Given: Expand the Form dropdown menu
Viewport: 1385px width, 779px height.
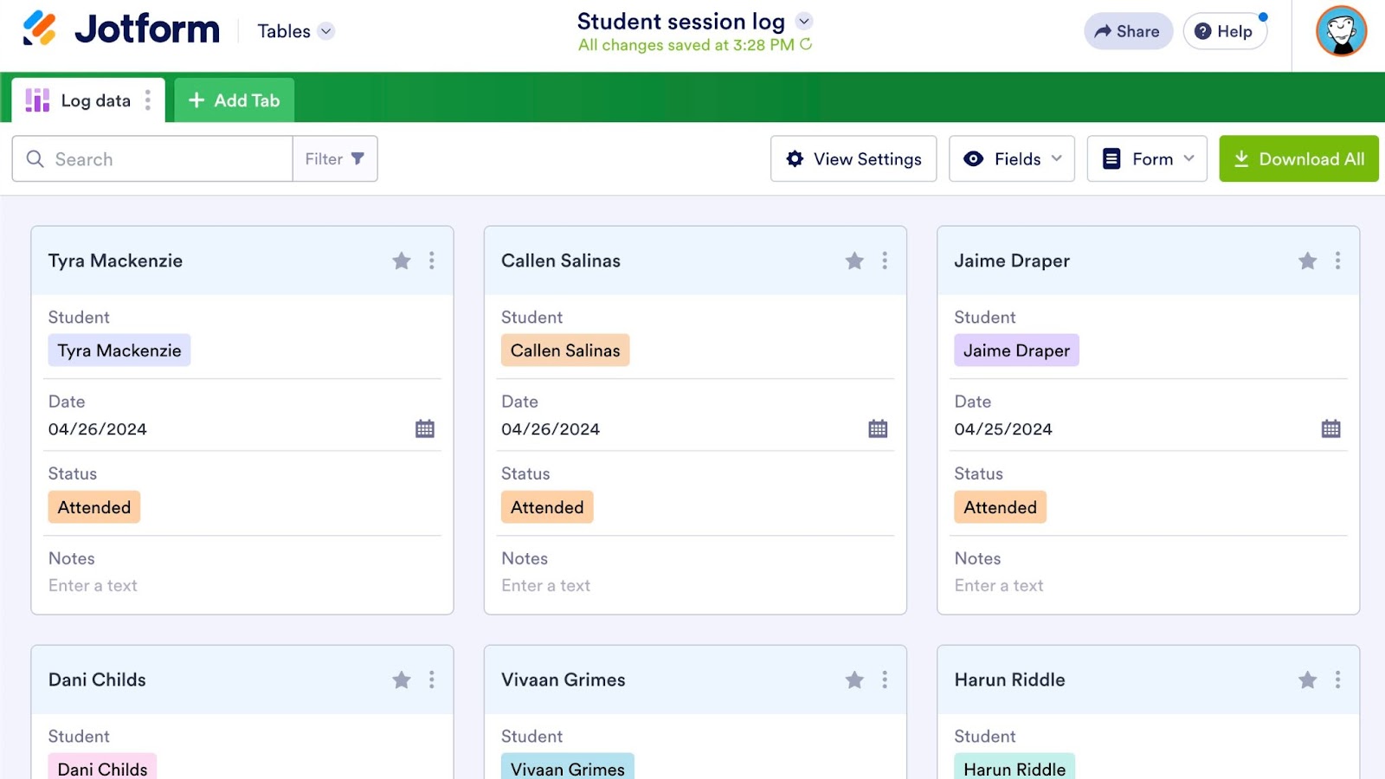Looking at the screenshot, I should [x=1146, y=158].
